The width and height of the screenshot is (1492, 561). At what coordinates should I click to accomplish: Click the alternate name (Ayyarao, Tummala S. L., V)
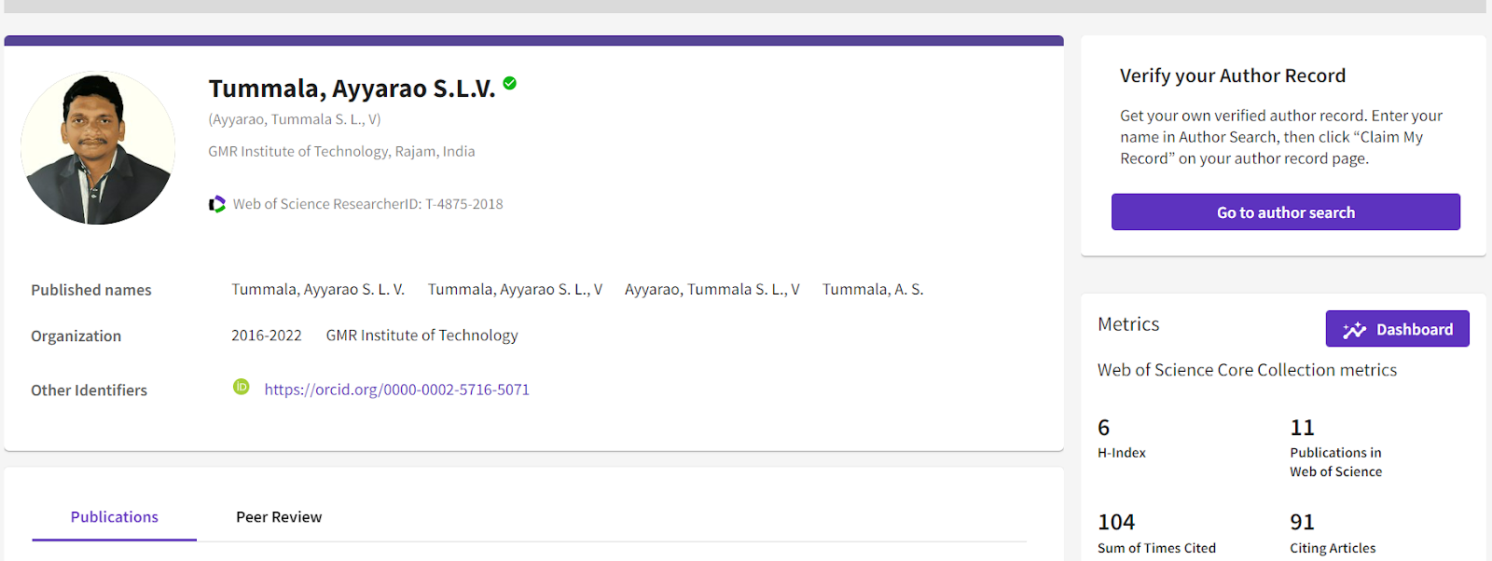pyautogui.click(x=295, y=119)
